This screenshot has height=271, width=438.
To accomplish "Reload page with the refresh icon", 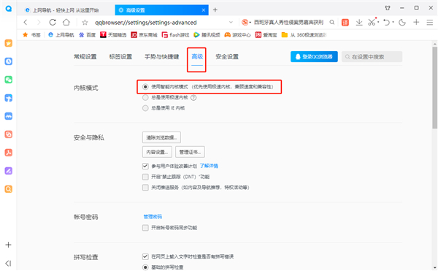I will (53, 23).
